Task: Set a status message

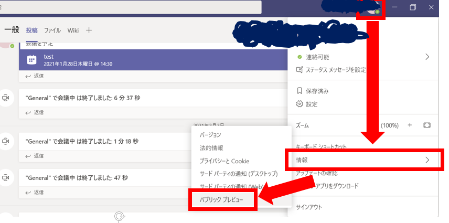Action: [x=336, y=70]
